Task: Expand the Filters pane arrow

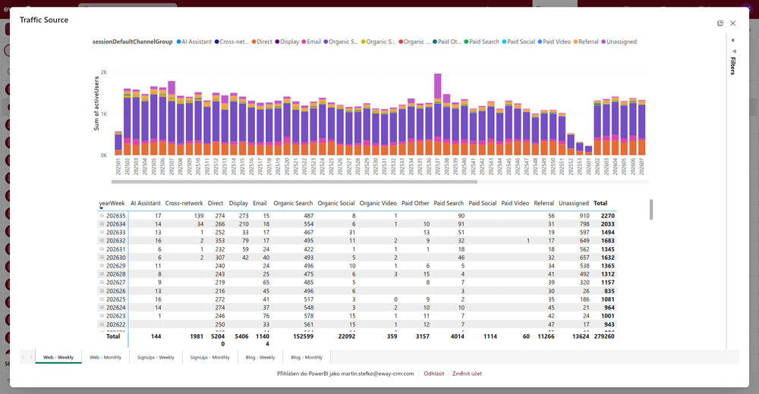Action: point(733,40)
